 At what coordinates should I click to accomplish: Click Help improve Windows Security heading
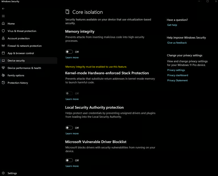(186, 38)
